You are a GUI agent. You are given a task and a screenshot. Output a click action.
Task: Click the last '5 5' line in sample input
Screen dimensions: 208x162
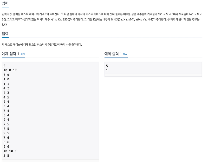click(6, 156)
